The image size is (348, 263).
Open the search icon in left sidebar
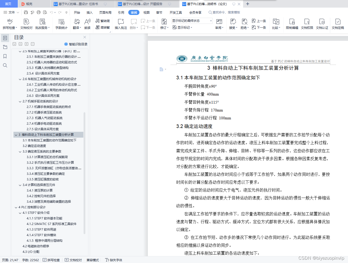[x=5, y=65]
